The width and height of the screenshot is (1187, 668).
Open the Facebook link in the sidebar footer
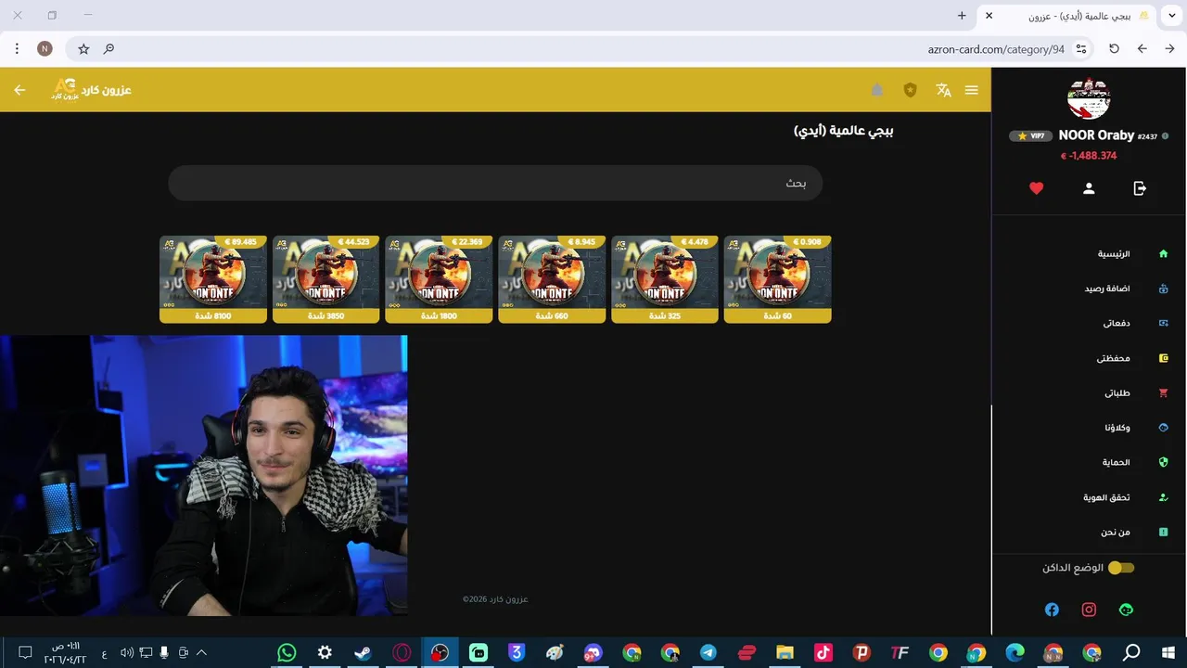pyautogui.click(x=1052, y=610)
